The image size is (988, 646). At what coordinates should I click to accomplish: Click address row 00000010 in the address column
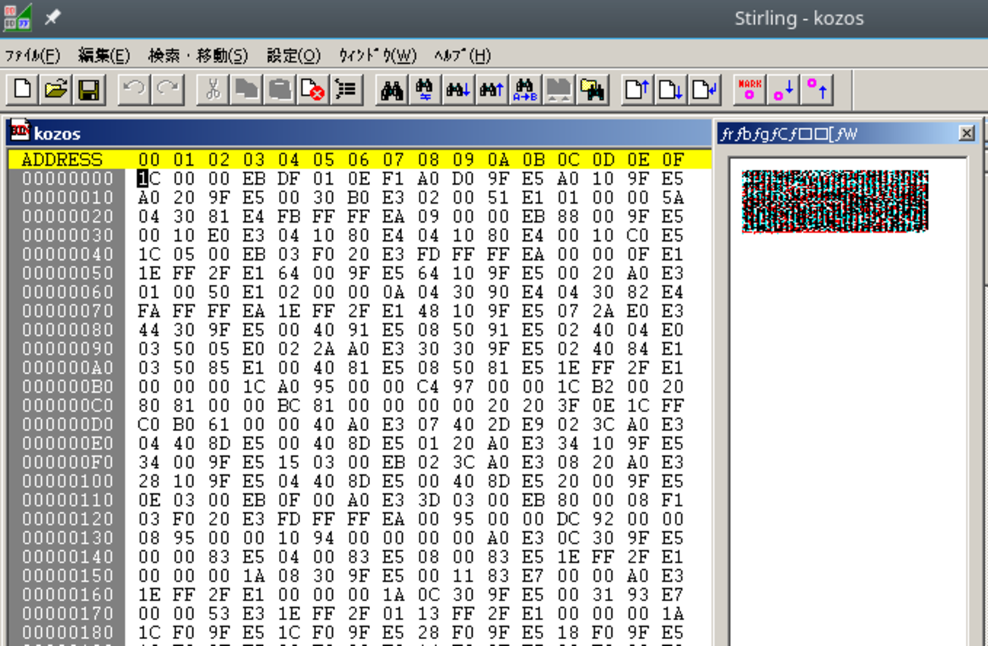(x=67, y=198)
